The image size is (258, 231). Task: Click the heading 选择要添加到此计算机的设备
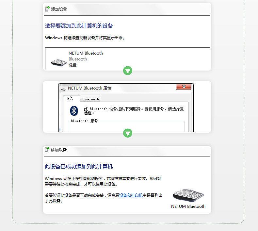pos(79,26)
